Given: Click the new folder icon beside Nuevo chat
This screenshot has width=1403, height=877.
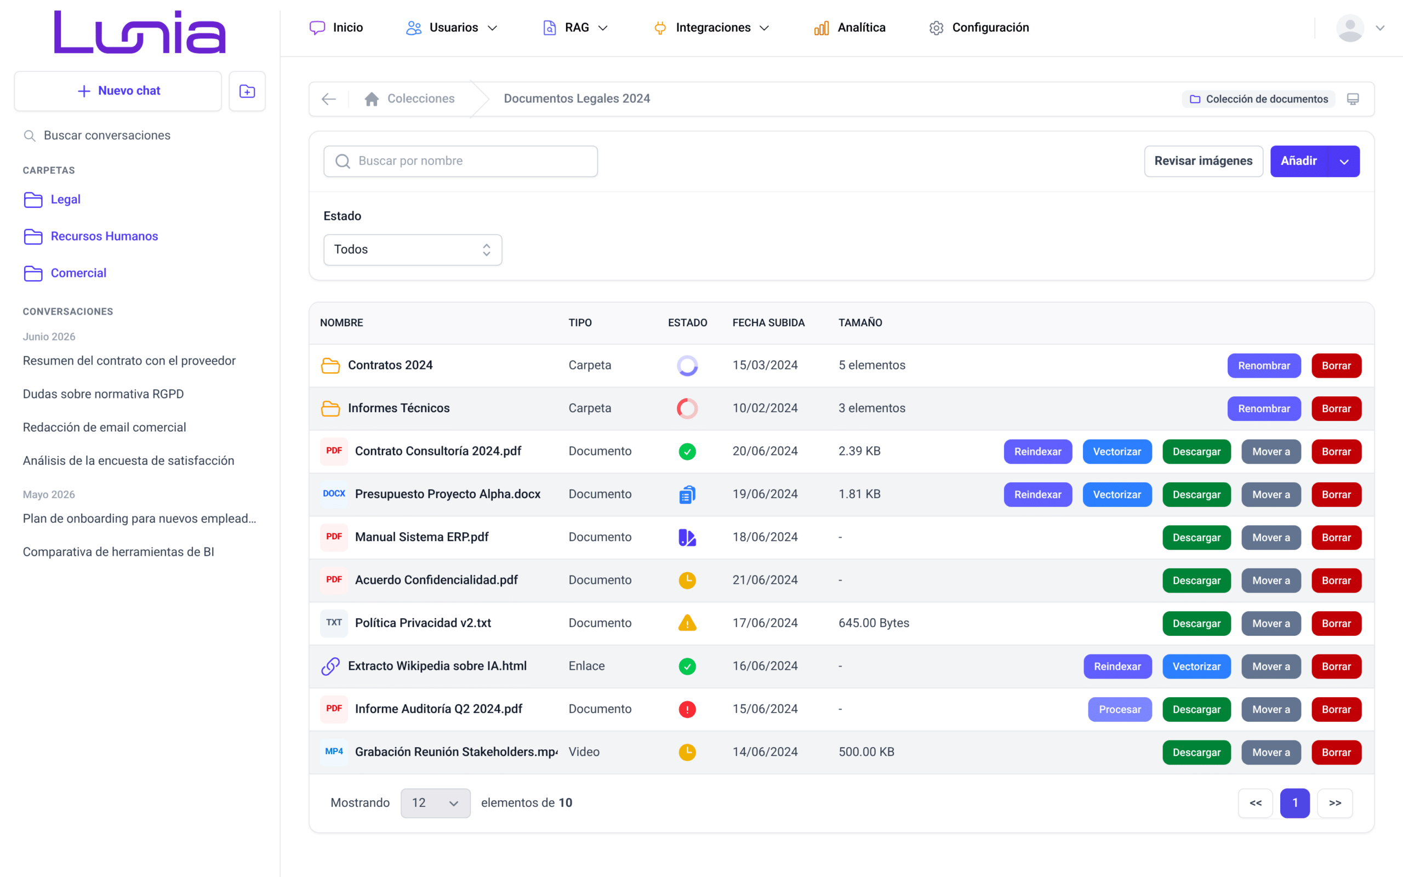Looking at the screenshot, I should click(x=247, y=91).
